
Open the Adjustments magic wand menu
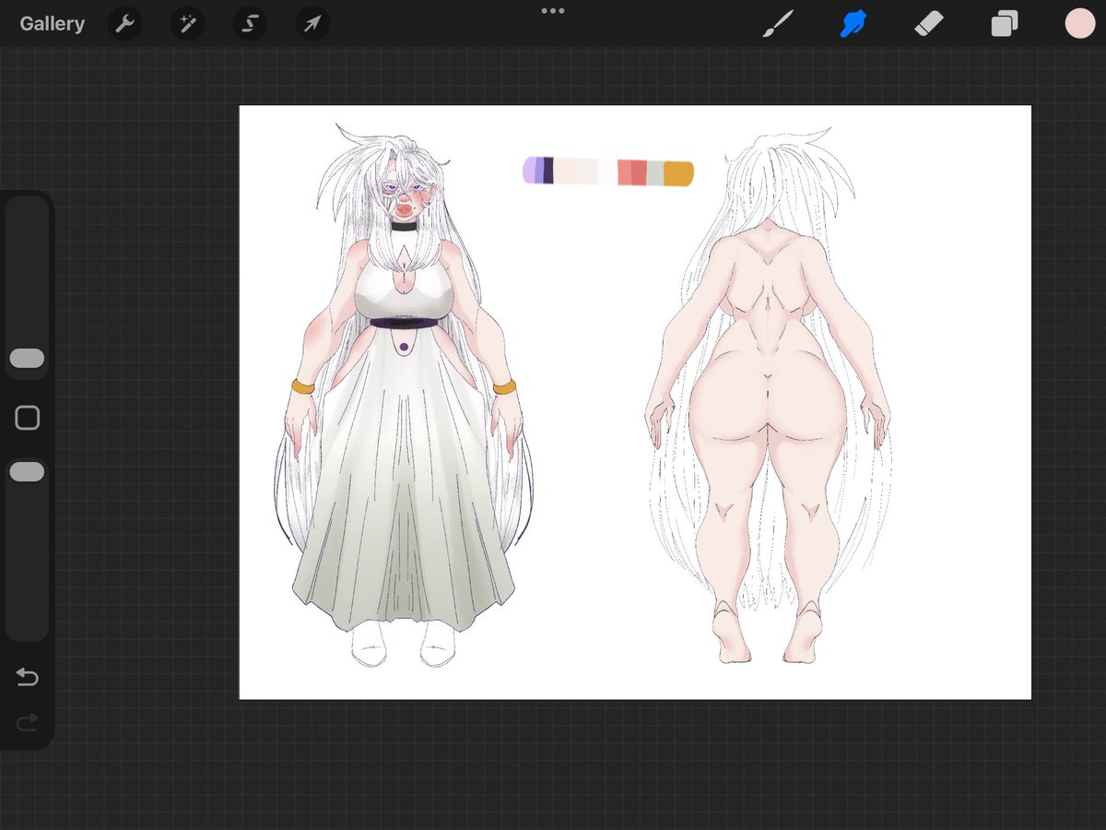point(187,23)
